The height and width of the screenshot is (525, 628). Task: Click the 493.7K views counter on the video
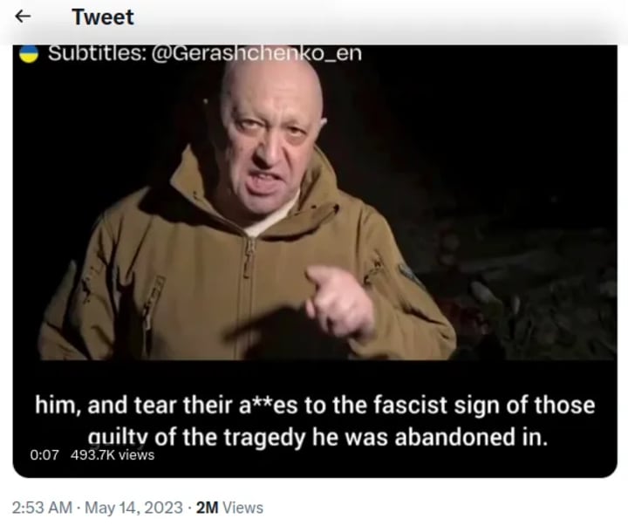113,455
